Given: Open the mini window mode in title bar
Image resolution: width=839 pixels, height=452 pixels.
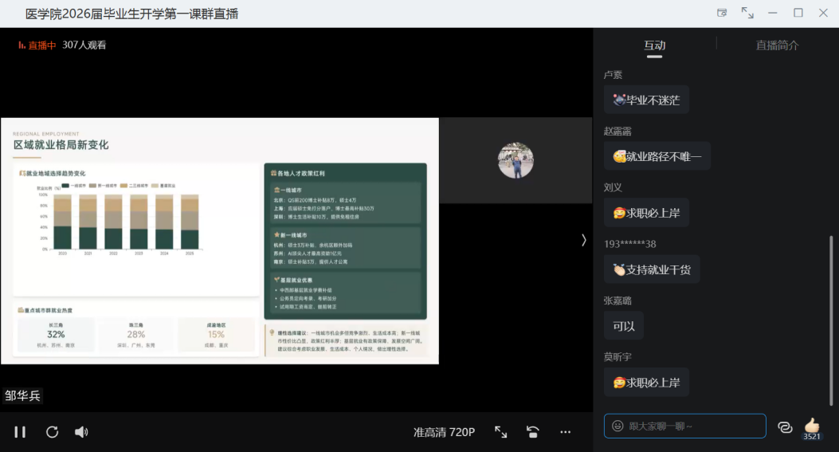Looking at the screenshot, I should point(722,13).
